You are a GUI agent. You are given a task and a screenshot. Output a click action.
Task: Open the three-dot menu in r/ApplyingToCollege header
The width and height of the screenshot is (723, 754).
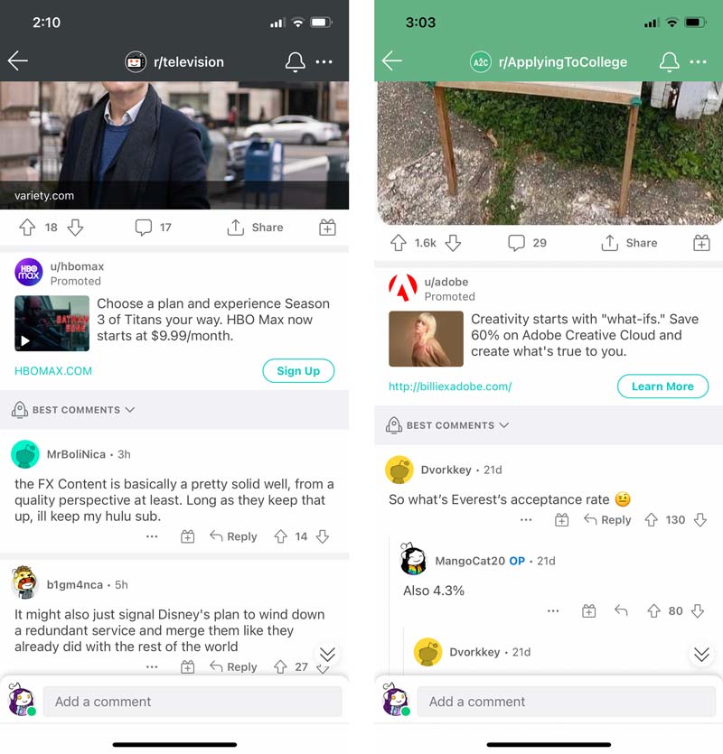698,62
